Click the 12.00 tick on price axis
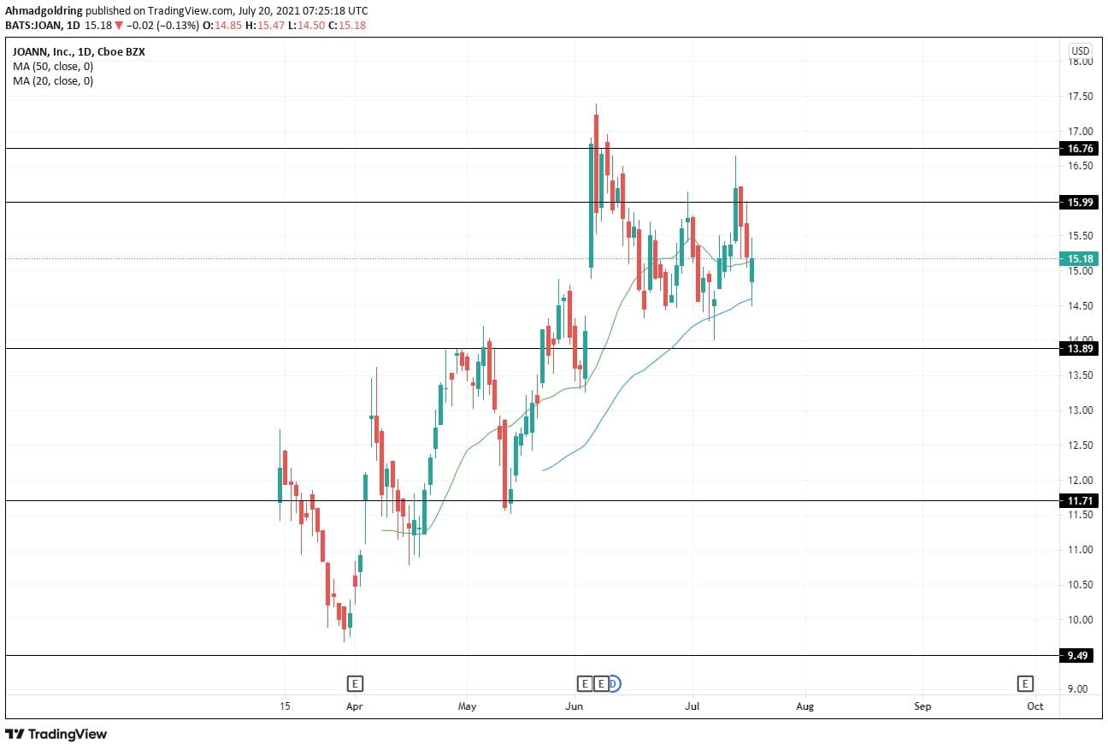The height and width of the screenshot is (750, 1108). coord(1081,481)
